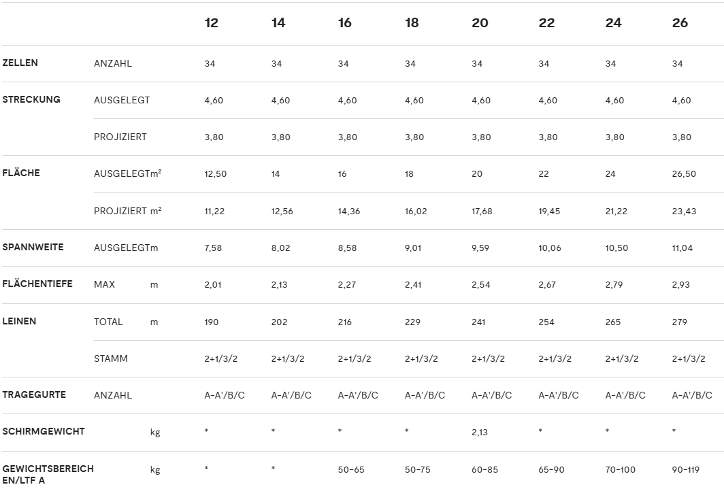Select the FLÄCHENTIEFE row label

37,284
